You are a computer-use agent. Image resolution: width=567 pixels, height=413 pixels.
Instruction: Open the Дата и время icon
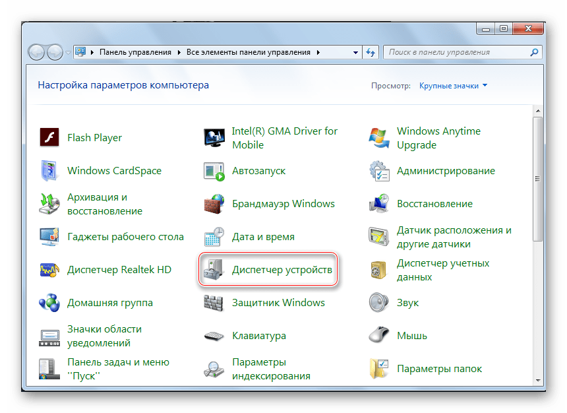[214, 237]
